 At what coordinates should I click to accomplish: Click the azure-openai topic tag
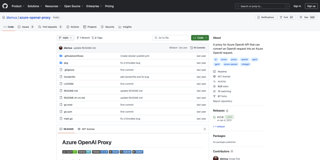pyautogui.click(x=231, y=64)
